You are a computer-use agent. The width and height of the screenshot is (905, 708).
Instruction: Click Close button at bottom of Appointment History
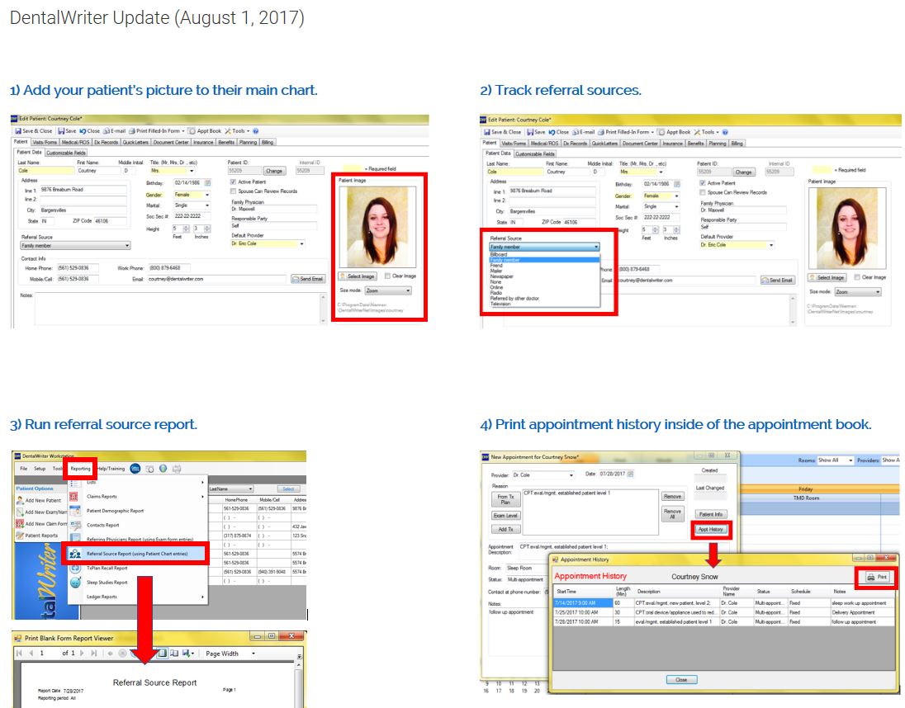(x=681, y=680)
